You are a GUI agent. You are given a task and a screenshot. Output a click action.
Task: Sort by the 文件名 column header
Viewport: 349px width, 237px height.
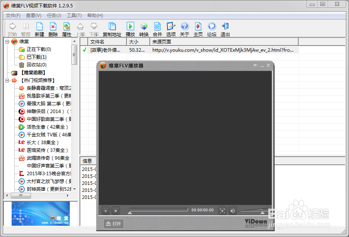(x=107, y=42)
